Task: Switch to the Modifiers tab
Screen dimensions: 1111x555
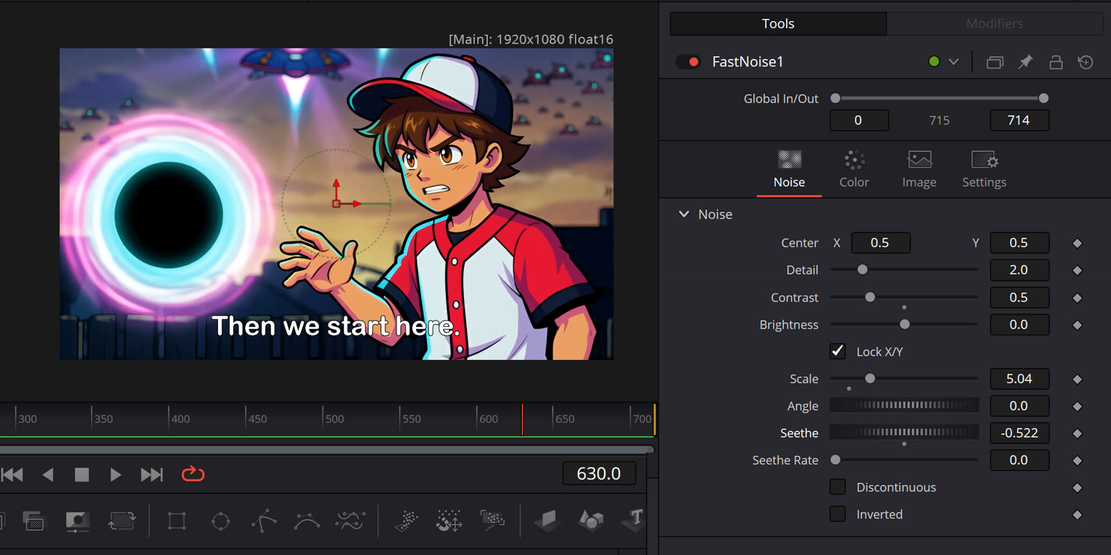Action: click(994, 24)
